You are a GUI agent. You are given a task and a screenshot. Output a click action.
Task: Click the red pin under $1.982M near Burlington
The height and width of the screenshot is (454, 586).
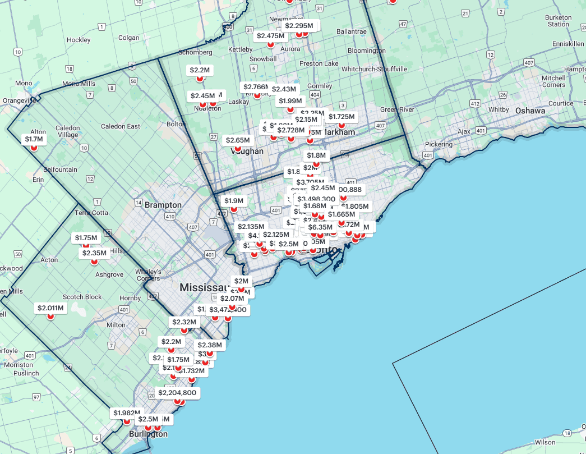pos(127,421)
